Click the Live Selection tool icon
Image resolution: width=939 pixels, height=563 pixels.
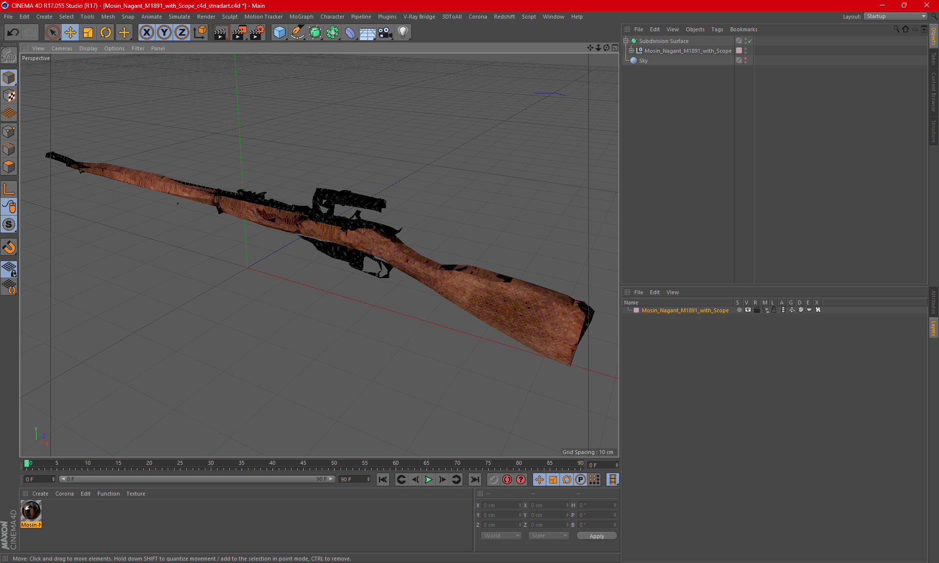(x=52, y=31)
